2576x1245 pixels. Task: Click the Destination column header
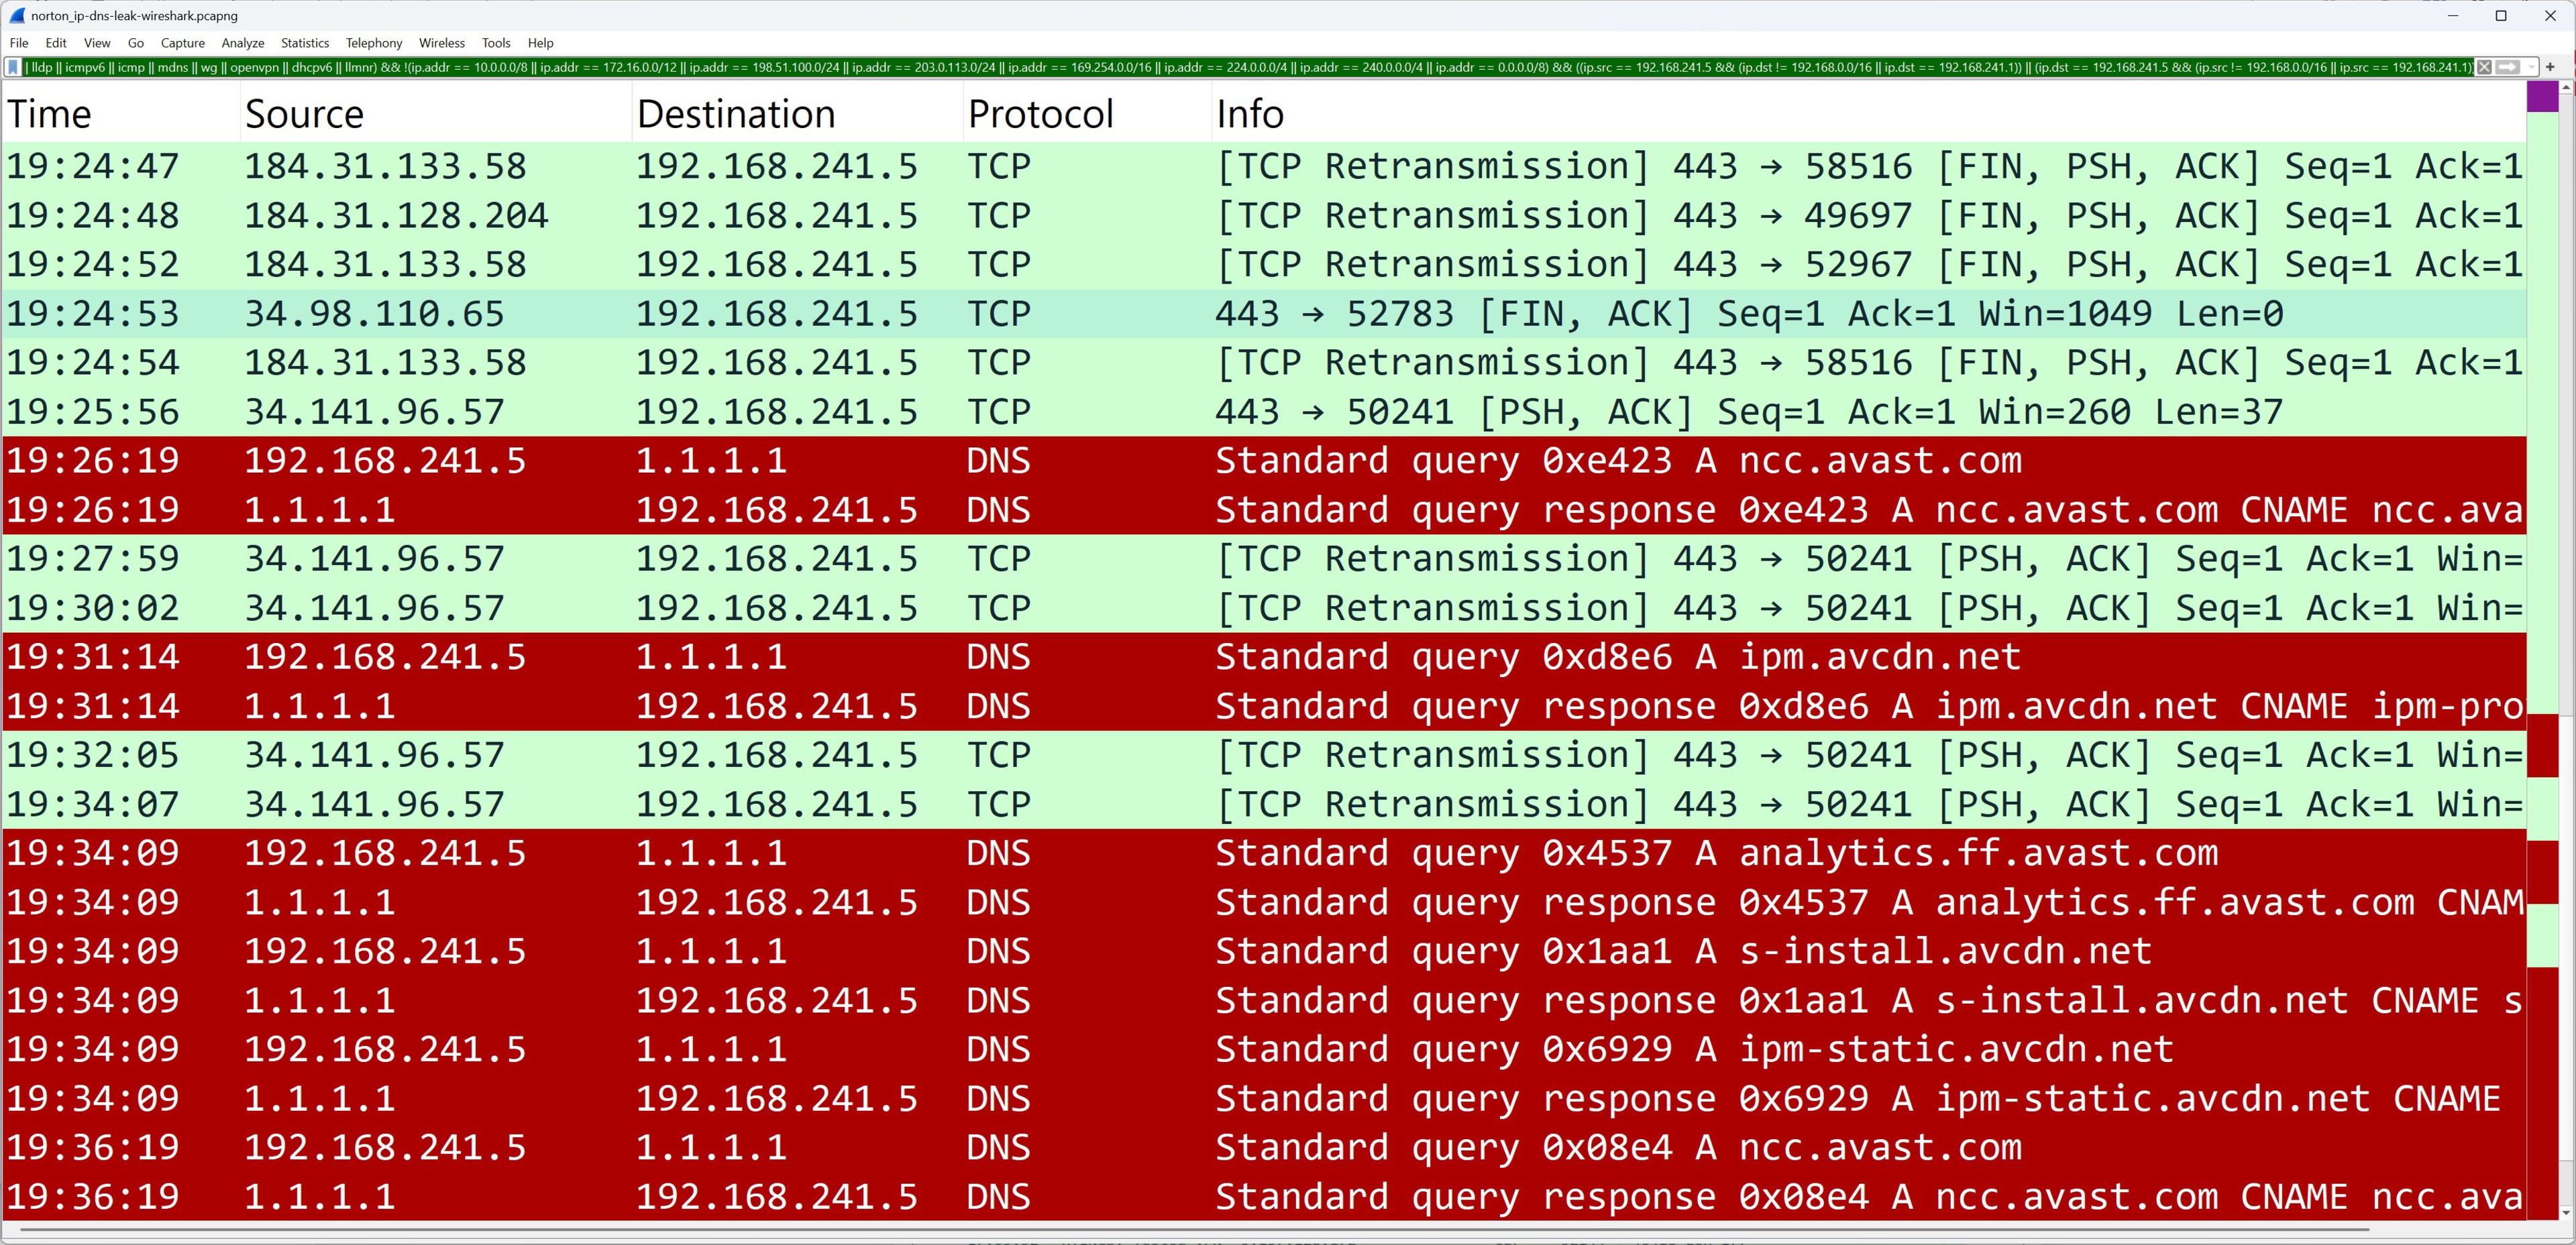735,114
